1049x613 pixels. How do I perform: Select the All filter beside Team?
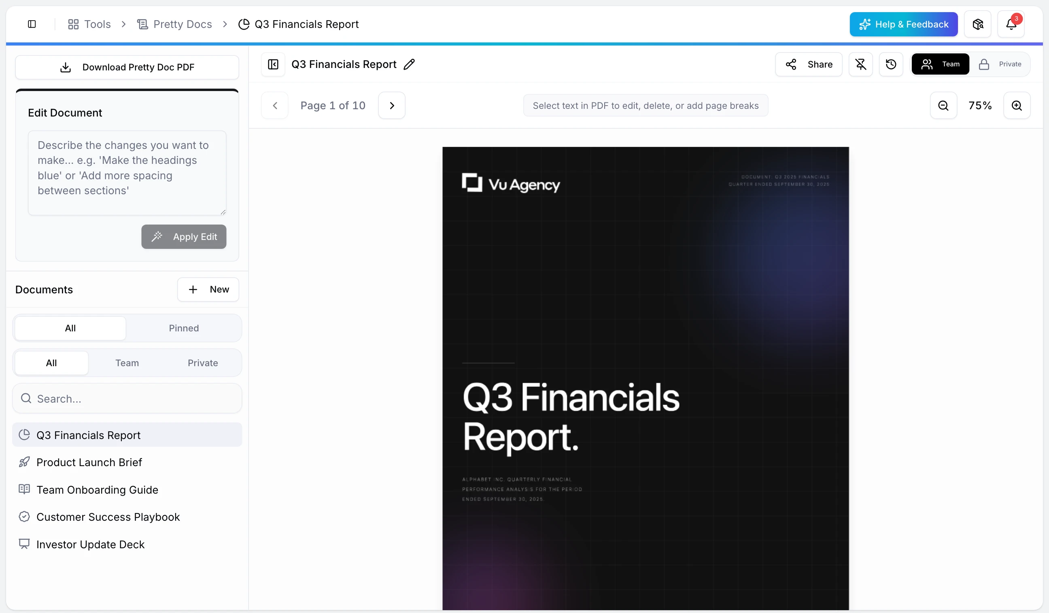click(51, 363)
